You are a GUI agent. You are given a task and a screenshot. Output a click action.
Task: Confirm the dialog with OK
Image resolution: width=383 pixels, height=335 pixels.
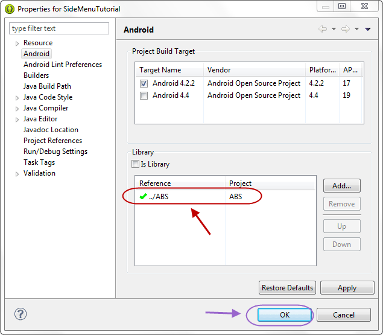[285, 314]
